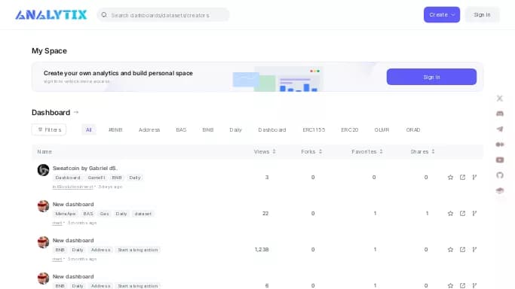Click the 1,238 views value
Image resolution: width=515 pixels, height=289 pixels.
pyautogui.click(x=262, y=249)
